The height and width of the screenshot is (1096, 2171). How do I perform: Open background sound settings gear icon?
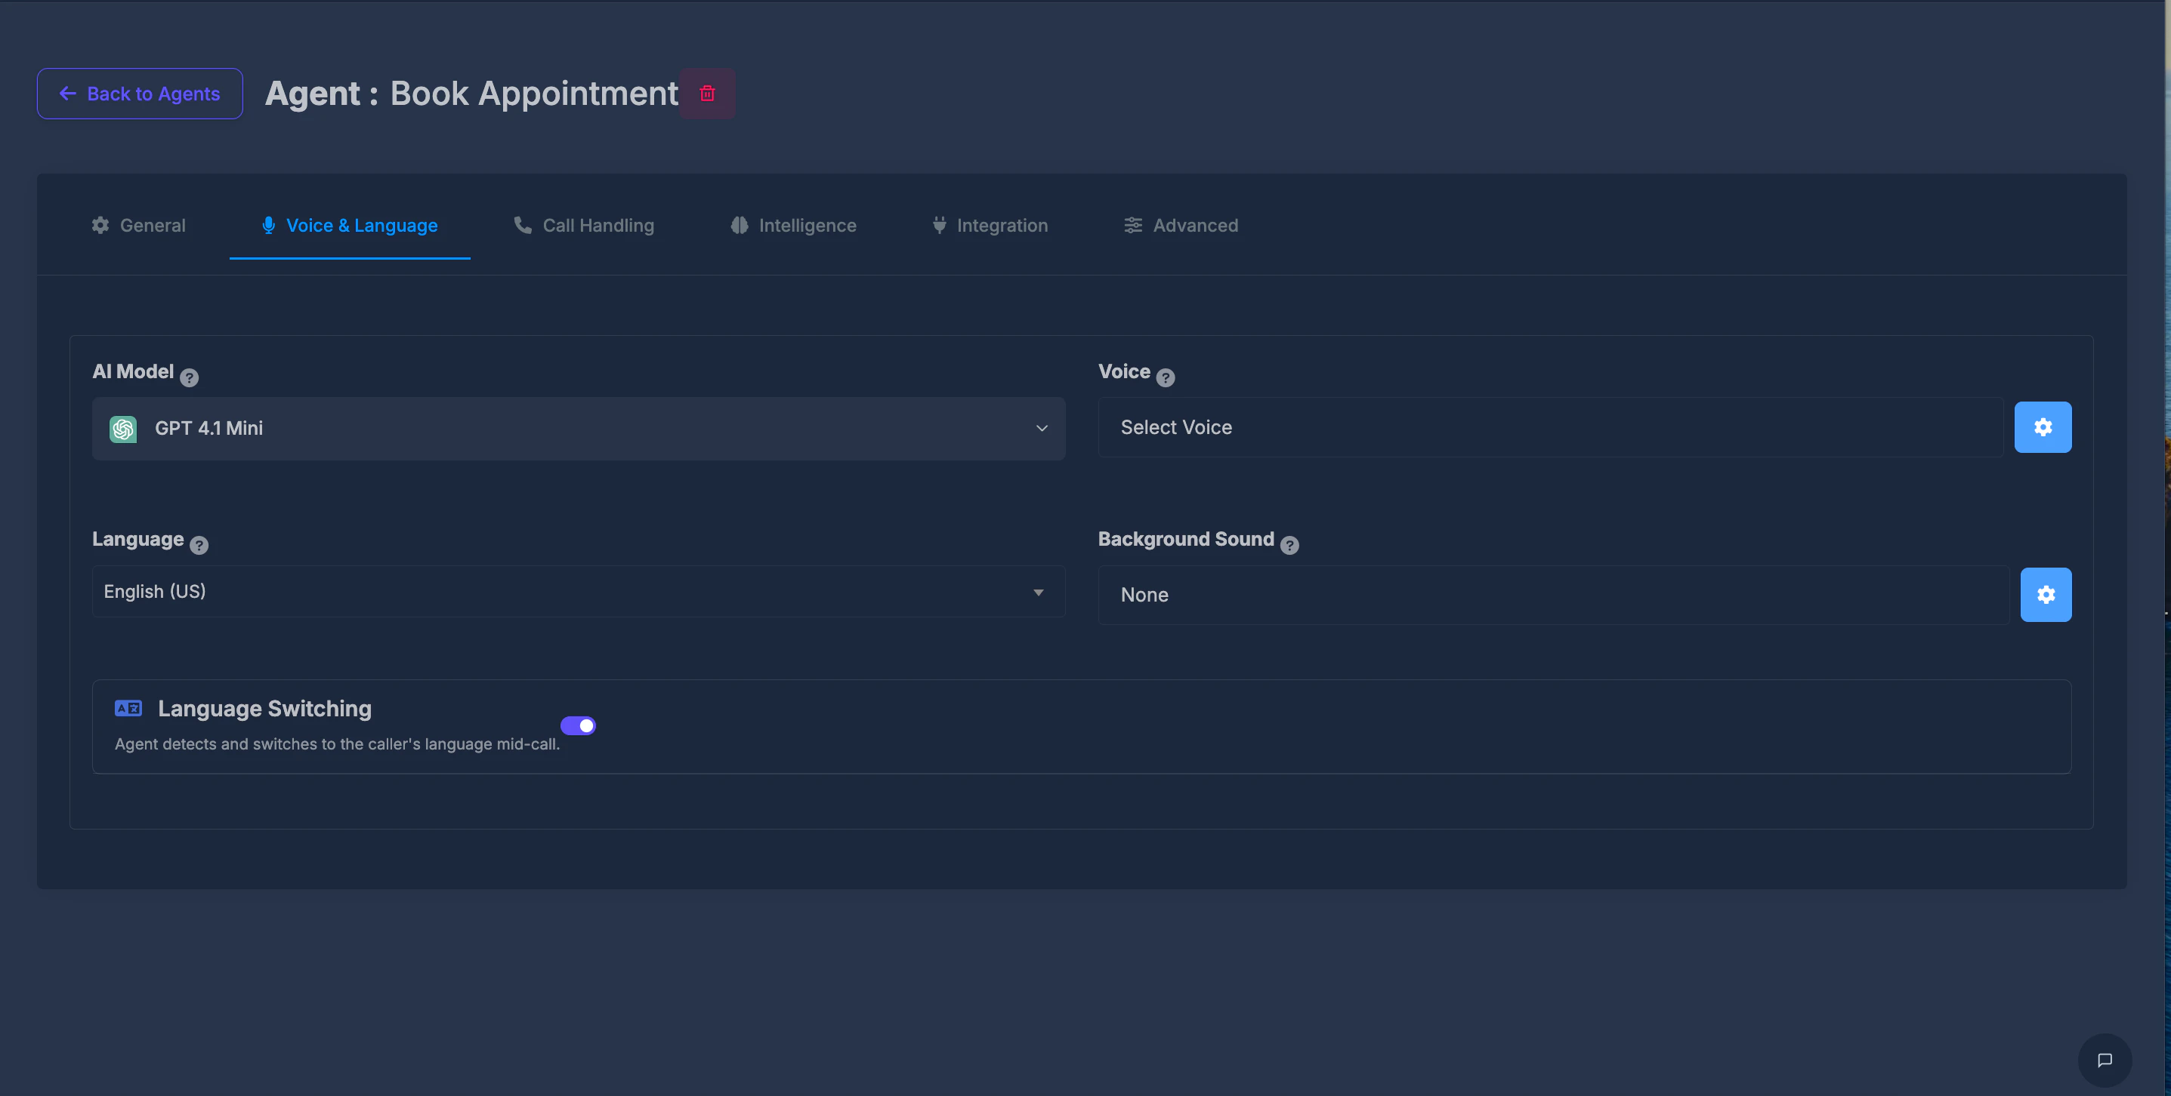2046,594
